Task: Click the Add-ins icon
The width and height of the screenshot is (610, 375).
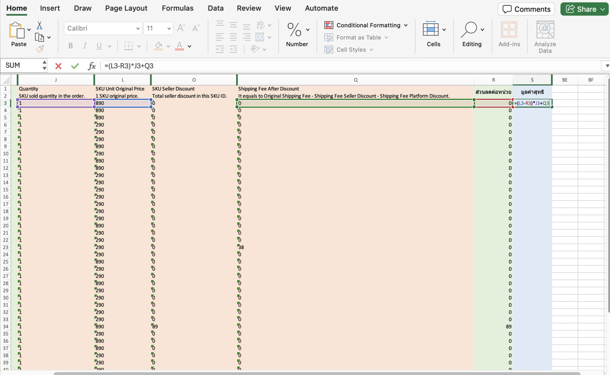Action: (x=509, y=29)
